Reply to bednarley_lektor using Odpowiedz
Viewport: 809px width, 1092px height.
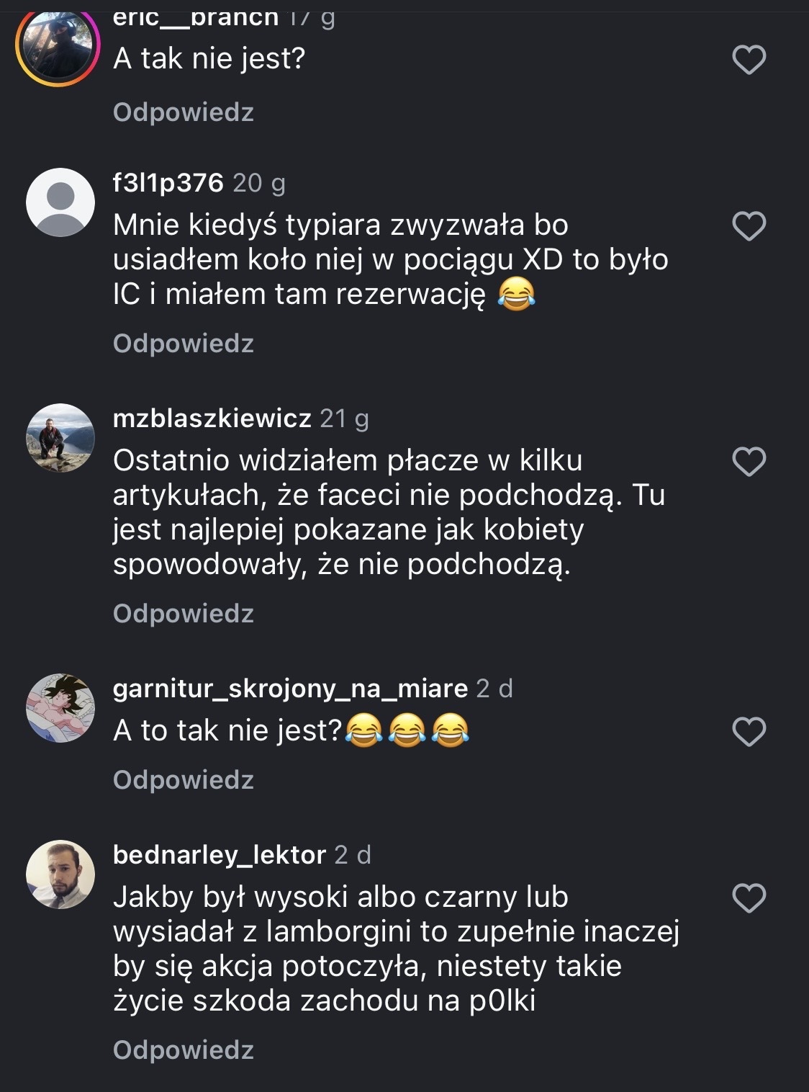pyautogui.click(x=184, y=1050)
